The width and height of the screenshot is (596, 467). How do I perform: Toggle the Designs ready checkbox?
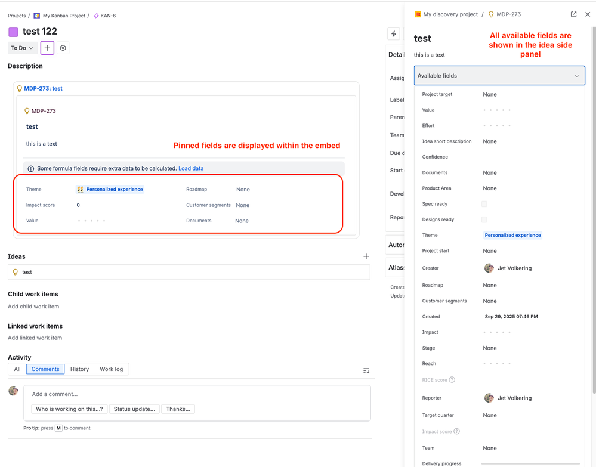[484, 219]
